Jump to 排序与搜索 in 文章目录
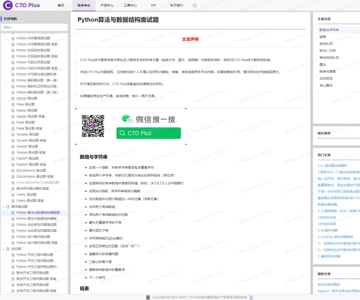 tap(327, 71)
